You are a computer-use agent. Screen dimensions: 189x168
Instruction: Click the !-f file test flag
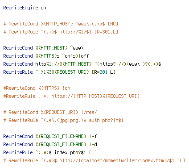[93, 136]
